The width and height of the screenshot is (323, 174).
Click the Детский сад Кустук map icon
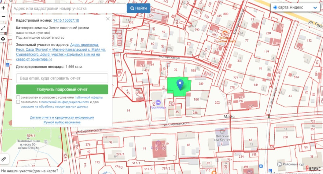pyautogui.click(x=222, y=131)
